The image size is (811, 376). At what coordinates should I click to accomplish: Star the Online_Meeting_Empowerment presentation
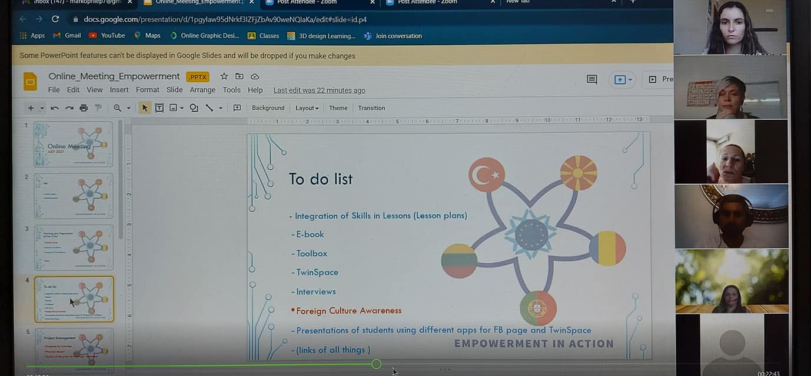(224, 76)
